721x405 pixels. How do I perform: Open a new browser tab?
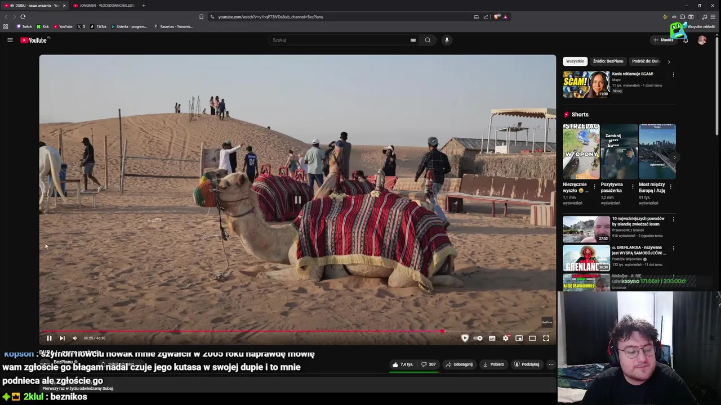[x=144, y=6]
